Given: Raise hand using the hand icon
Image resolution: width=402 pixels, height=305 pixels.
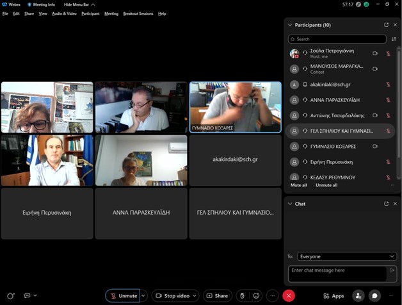Looking at the screenshot, I should pyautogui.click(x=242, y=295).
